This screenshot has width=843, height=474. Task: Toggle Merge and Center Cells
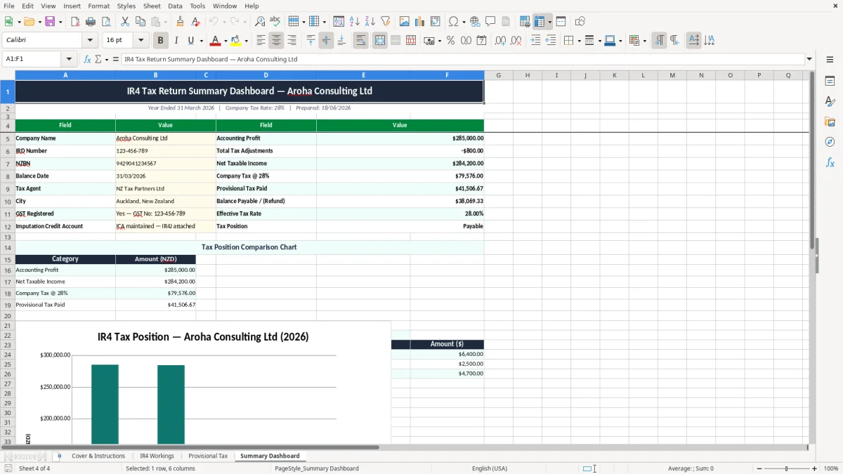tap(379, 41)
